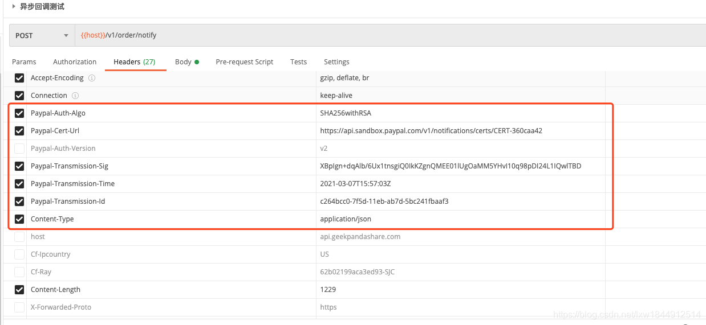
Task: Click the 1229 content length value
Action: pos(328,290)
